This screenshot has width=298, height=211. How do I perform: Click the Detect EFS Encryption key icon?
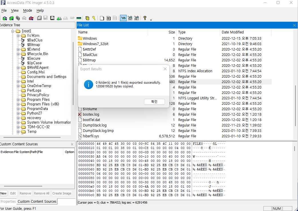[x=94, y=18]
